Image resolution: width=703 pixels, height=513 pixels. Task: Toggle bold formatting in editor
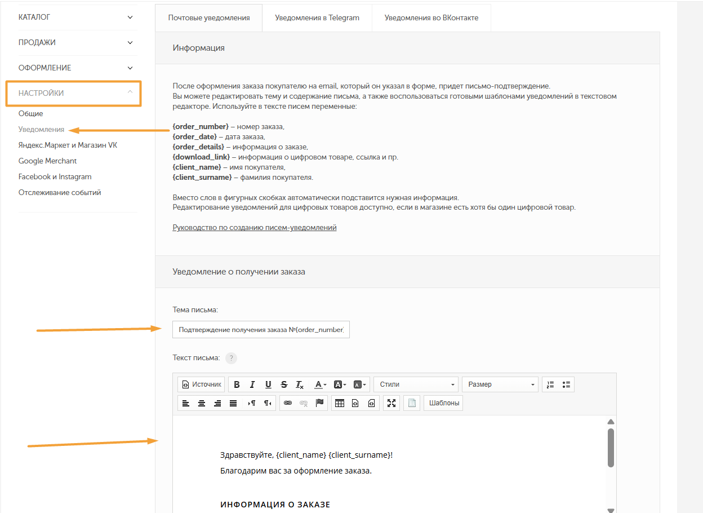click(237, 384)
